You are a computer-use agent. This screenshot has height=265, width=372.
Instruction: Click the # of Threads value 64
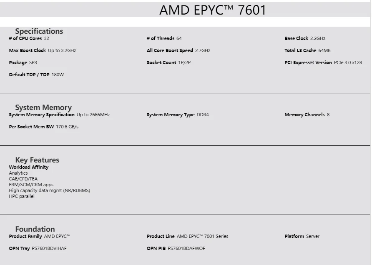179,38
